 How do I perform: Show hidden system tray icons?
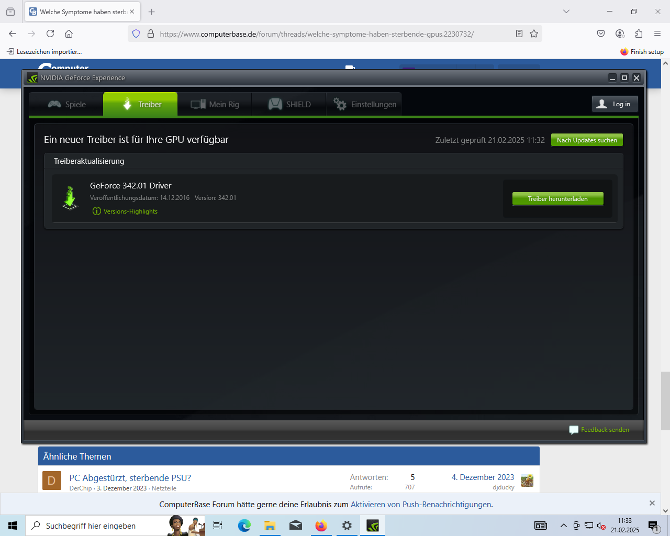click(x=563, y=526)
